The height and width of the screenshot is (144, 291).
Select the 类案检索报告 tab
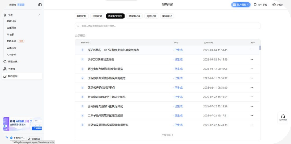click(115, 16)
